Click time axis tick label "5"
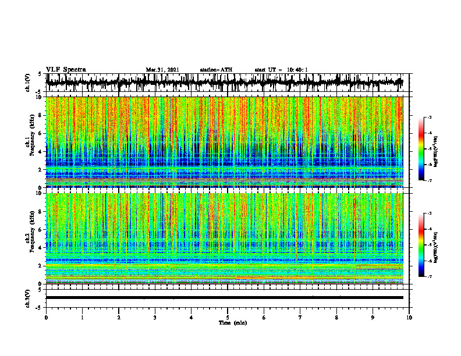 coord(228,318)
